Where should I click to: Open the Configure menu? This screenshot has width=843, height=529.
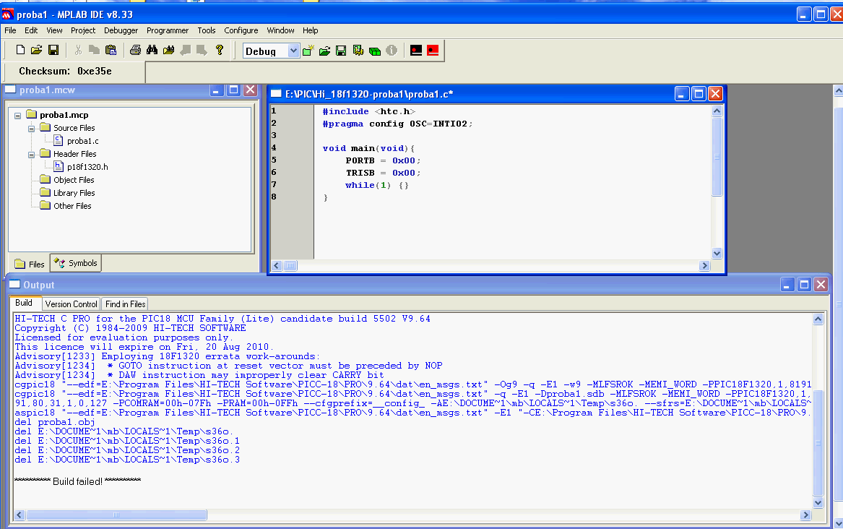[x=241, y=30]
